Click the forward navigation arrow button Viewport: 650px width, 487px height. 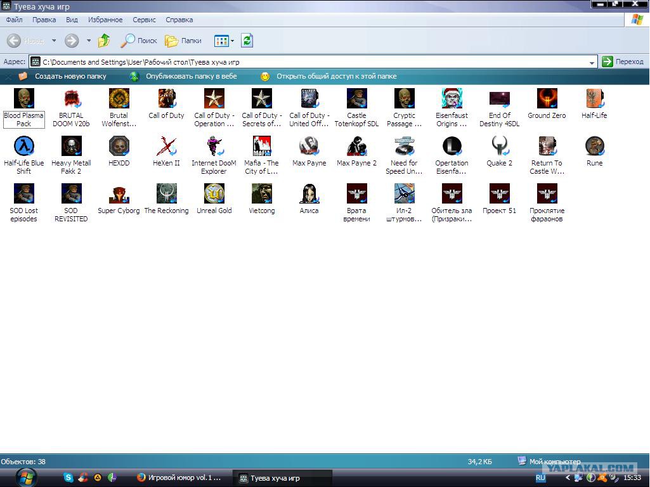[72, 41]
